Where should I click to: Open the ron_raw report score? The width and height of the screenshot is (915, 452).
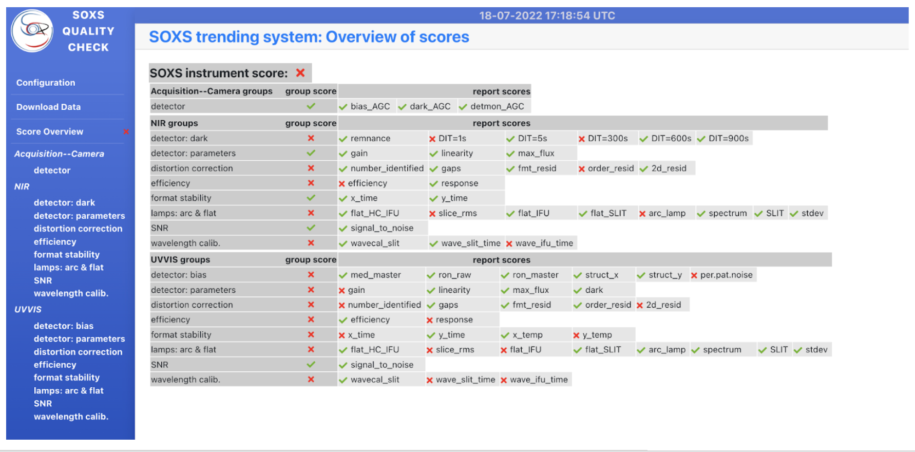(x=454, y=275)
